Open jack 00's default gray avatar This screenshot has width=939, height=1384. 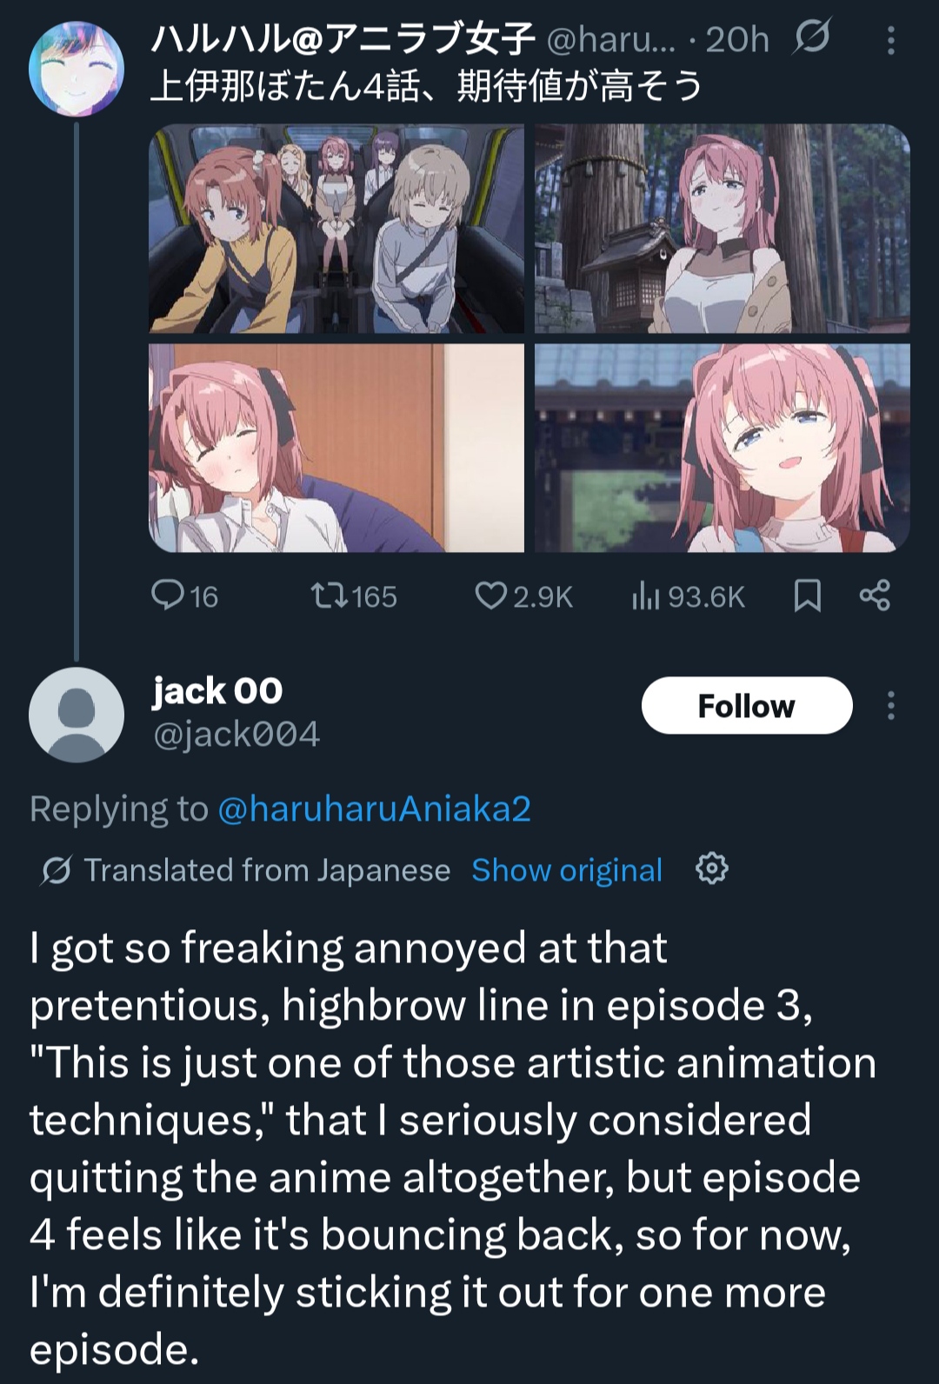[77, 715]
